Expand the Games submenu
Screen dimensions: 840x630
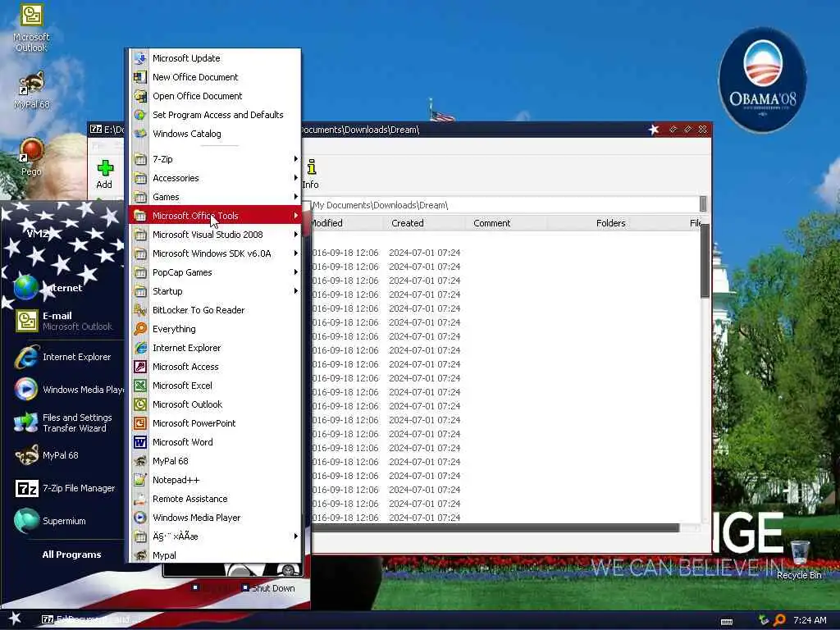[214, 197]
